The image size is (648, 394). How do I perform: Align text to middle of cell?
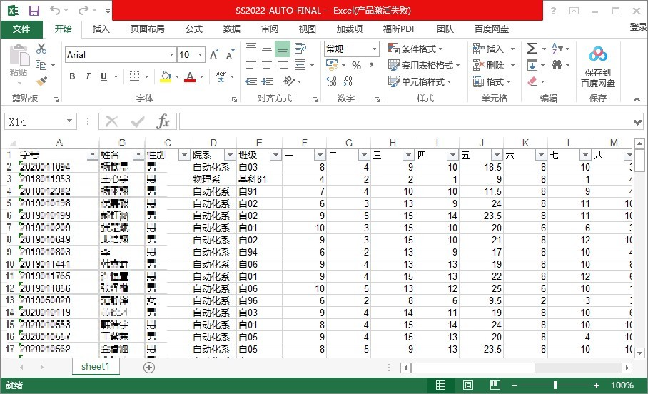coord(267,49)
